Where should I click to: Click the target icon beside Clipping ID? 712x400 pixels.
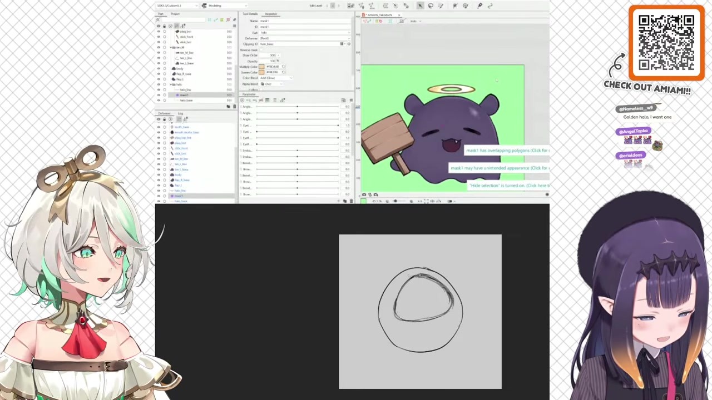(x=349, y=44)
